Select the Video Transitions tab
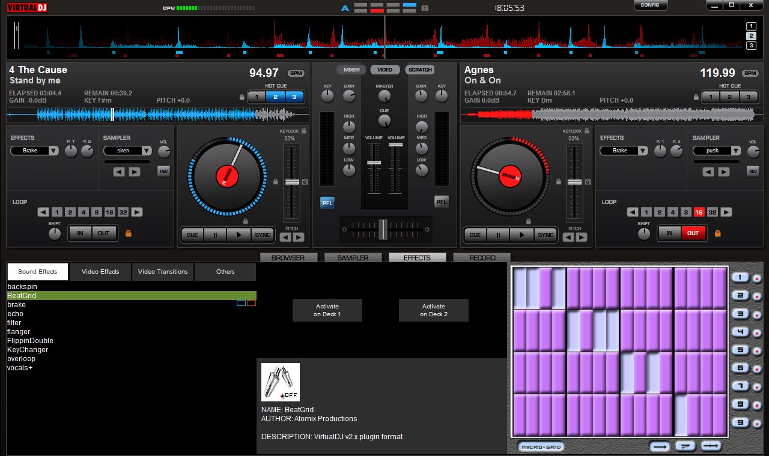Screen dimensions: 769x456 coord(163,272)
